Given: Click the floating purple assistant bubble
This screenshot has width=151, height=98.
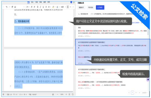Looking at the screenshot, I should coord(148,79).
